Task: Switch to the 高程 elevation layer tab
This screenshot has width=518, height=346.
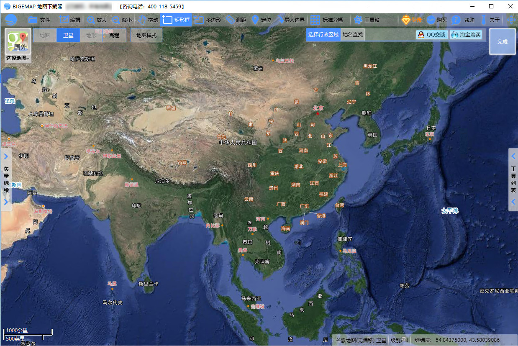Action: [x=114, y=36]
